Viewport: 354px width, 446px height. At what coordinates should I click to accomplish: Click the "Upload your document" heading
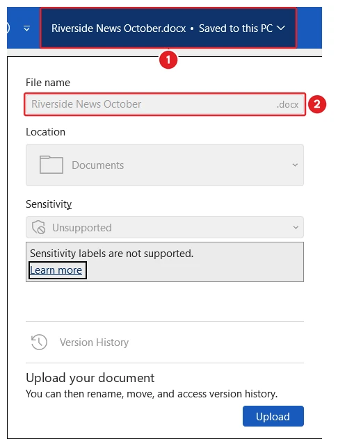(x=90, y=378)
